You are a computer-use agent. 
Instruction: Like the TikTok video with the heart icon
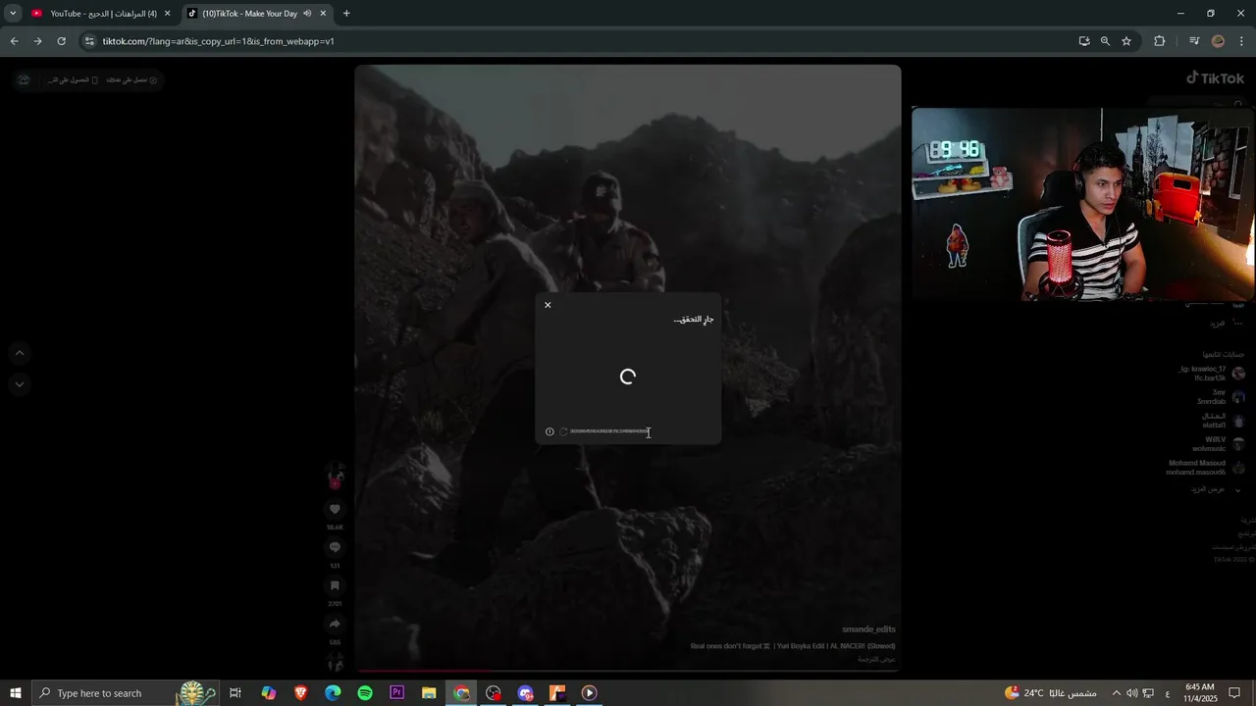click(x=335, y=509)
